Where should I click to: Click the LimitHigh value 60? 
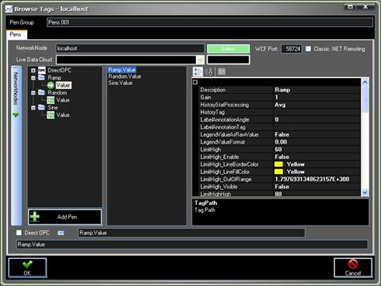pyautogui.click(x=278, y=149)
